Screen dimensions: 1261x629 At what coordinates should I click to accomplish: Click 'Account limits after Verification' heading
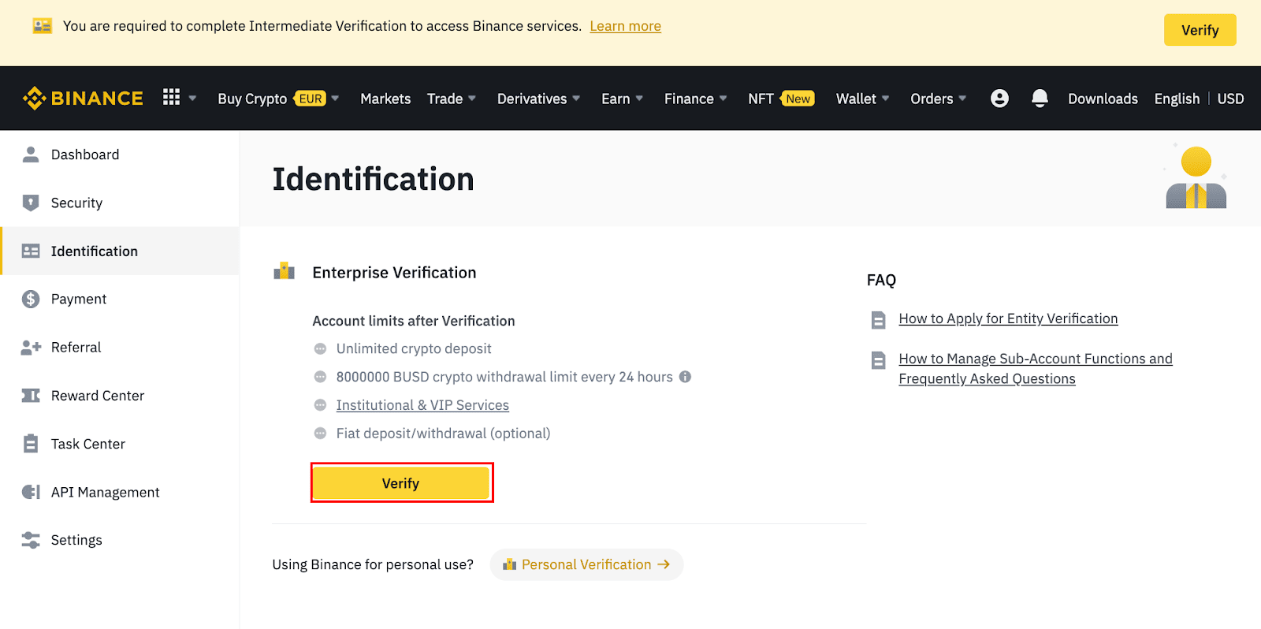click(x=414, y=321)
